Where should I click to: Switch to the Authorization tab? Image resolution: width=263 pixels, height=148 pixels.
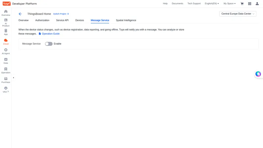tap(42, 20)
